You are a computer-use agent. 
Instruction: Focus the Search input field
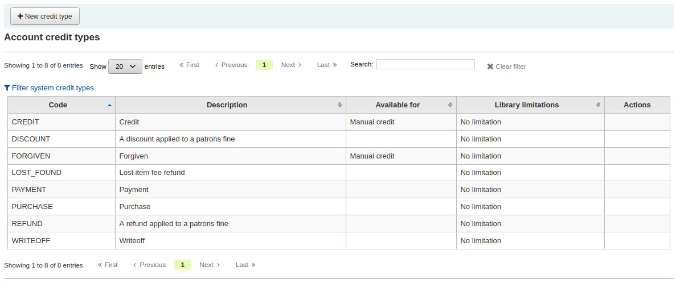coord(425,64)
